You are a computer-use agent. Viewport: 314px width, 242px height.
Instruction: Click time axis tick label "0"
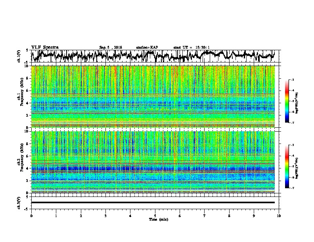coord(31,216)
